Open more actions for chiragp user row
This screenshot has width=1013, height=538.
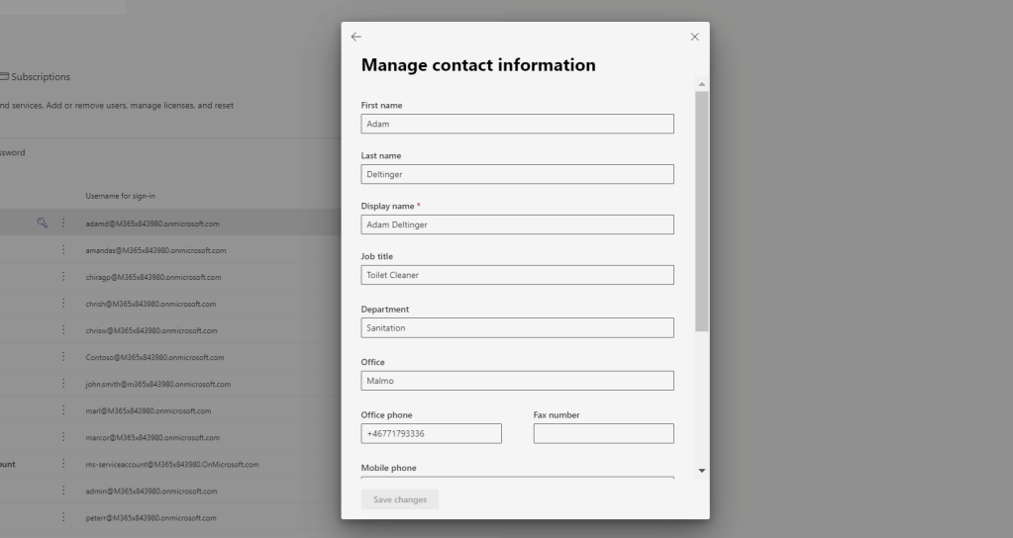coord(63,277)
